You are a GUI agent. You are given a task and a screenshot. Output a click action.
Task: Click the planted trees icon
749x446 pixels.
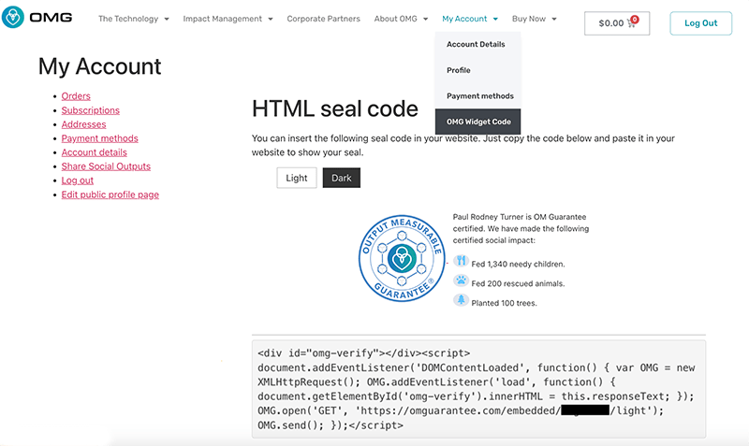461,301
